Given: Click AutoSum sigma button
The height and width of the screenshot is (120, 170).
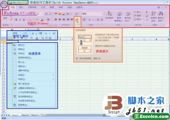Looking at the screenshot, I should click(x=147, y=12).
